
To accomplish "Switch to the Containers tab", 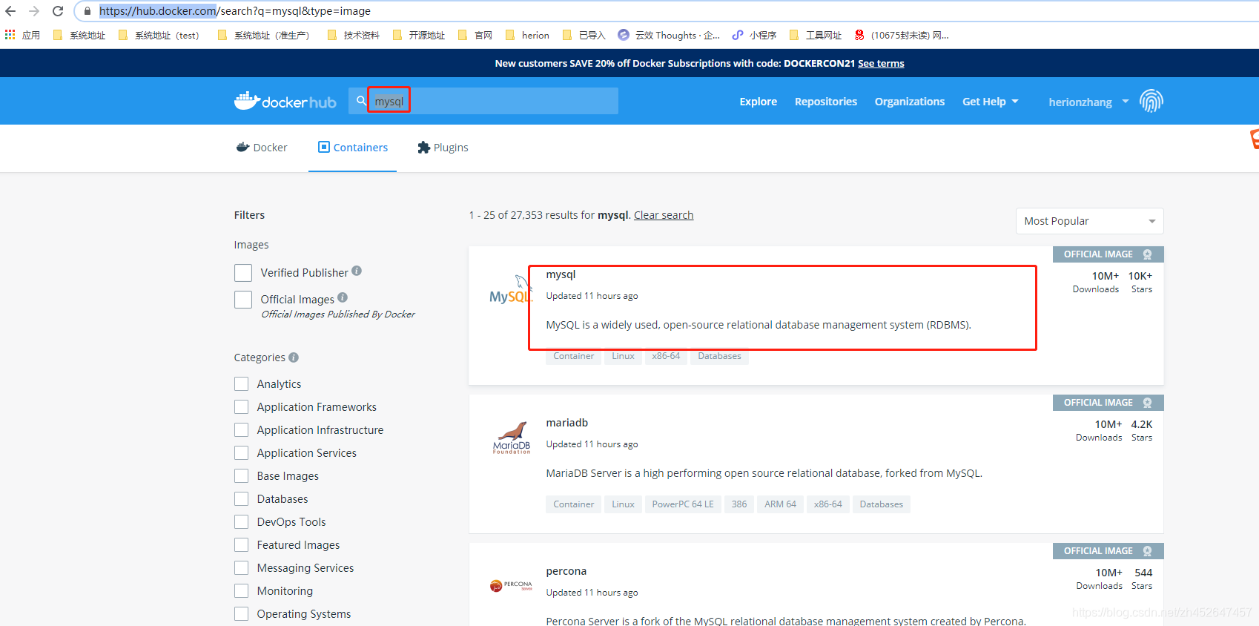I will tap(353, 148).
